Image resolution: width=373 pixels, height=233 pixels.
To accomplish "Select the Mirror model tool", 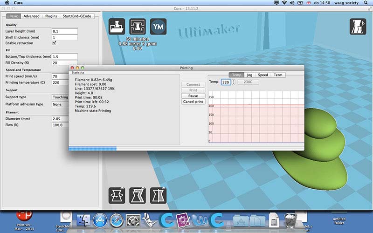I will pyautogui.click(x=158, y=195).
